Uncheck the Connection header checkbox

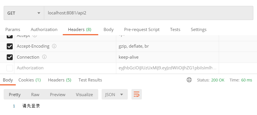click(10, 57)
